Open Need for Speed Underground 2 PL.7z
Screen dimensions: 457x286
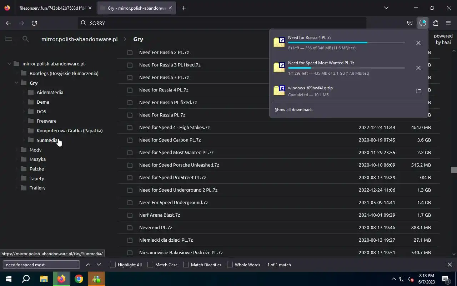pos(178,190)
